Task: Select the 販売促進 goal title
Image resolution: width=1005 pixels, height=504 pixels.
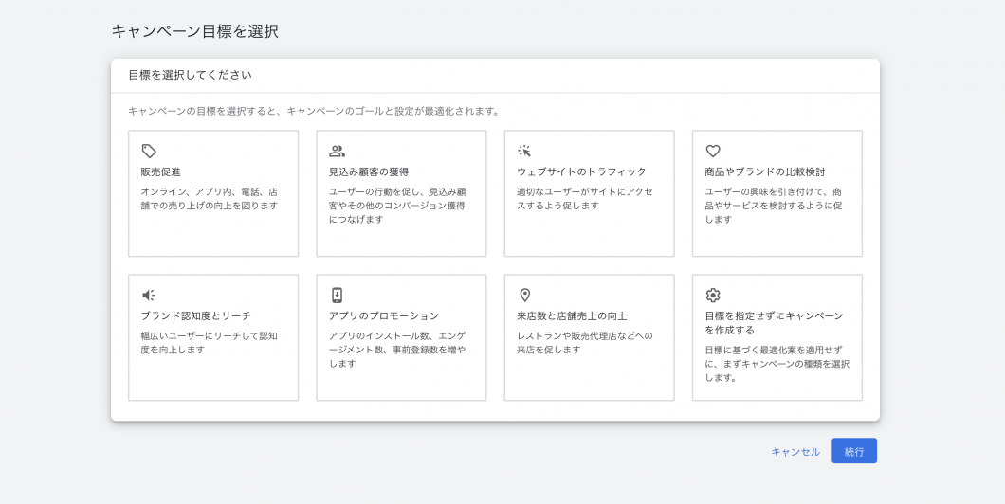Action: pos(160,172)
